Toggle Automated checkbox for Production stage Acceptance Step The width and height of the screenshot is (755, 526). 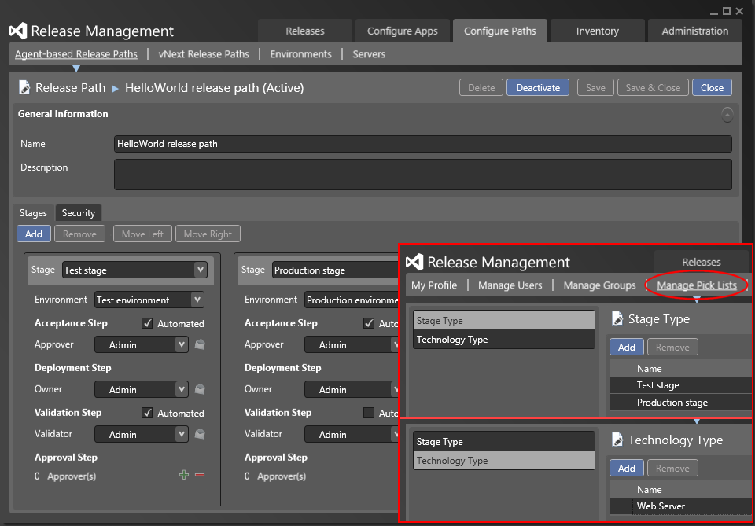pos(369,323)
